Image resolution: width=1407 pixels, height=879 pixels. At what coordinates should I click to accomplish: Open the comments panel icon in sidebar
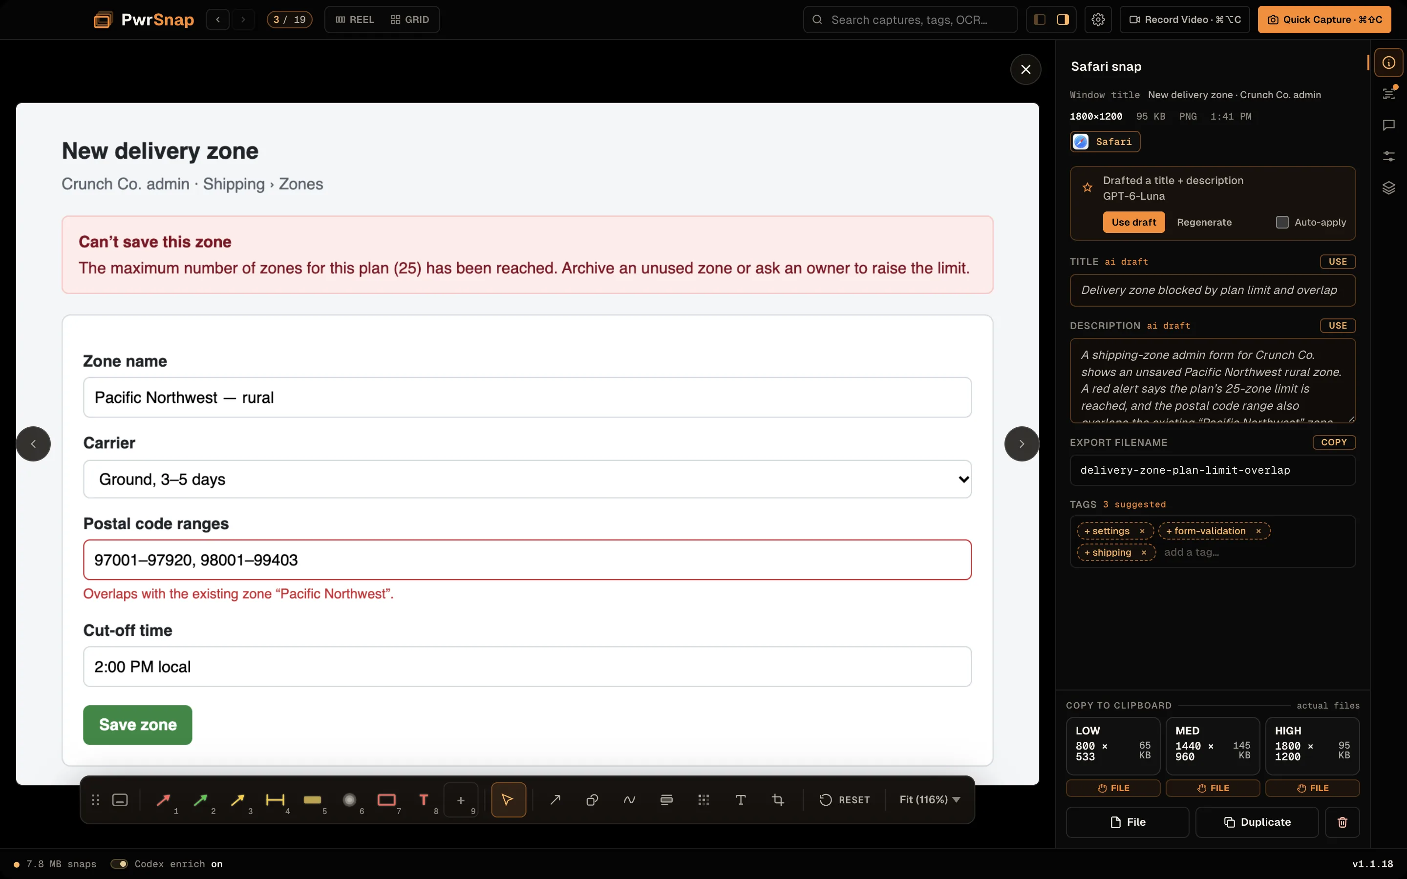[1388, 125]
